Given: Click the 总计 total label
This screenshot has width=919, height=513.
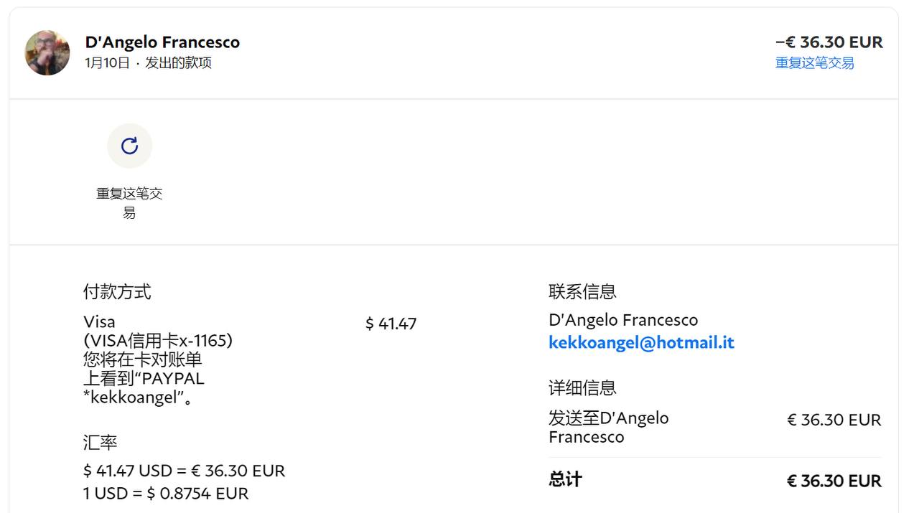Looking at the screenshot, I should point(565,480).
